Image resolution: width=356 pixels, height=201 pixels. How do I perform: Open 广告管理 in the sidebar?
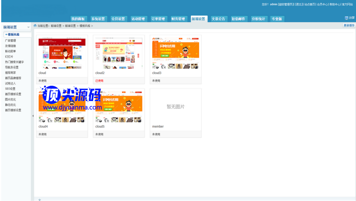(10, 41)
